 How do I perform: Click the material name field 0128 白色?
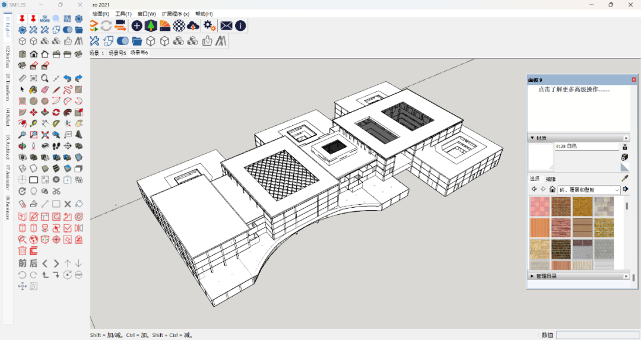pyautogui.click(x=587, y=147)
